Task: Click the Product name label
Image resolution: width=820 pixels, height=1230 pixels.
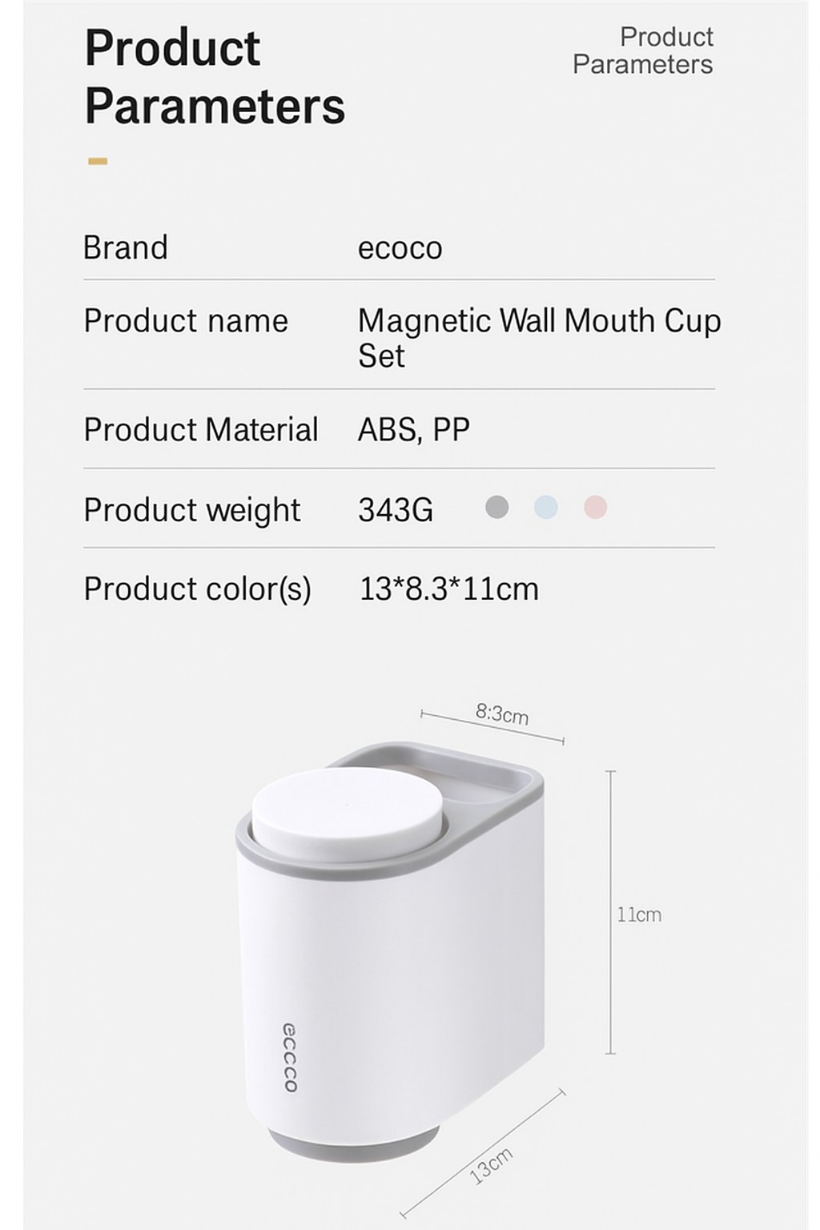Action: point(186,321)
